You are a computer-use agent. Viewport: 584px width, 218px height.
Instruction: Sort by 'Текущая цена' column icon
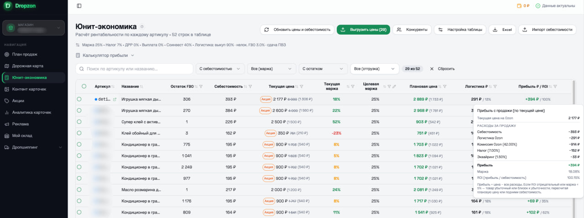[x=297, y=86]
